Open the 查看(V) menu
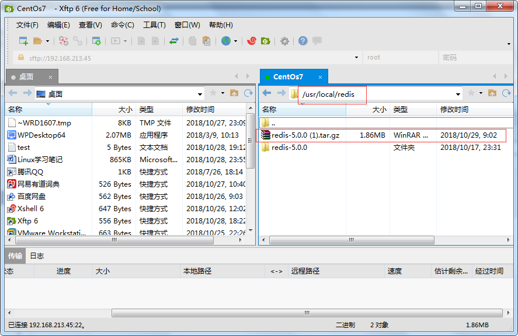 pos(90,25)
